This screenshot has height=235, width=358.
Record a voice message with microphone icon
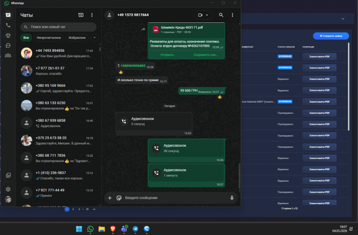232,198
